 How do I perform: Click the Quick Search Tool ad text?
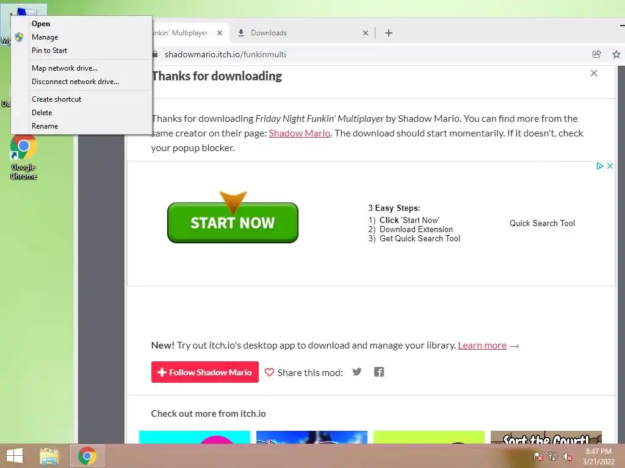542,223
